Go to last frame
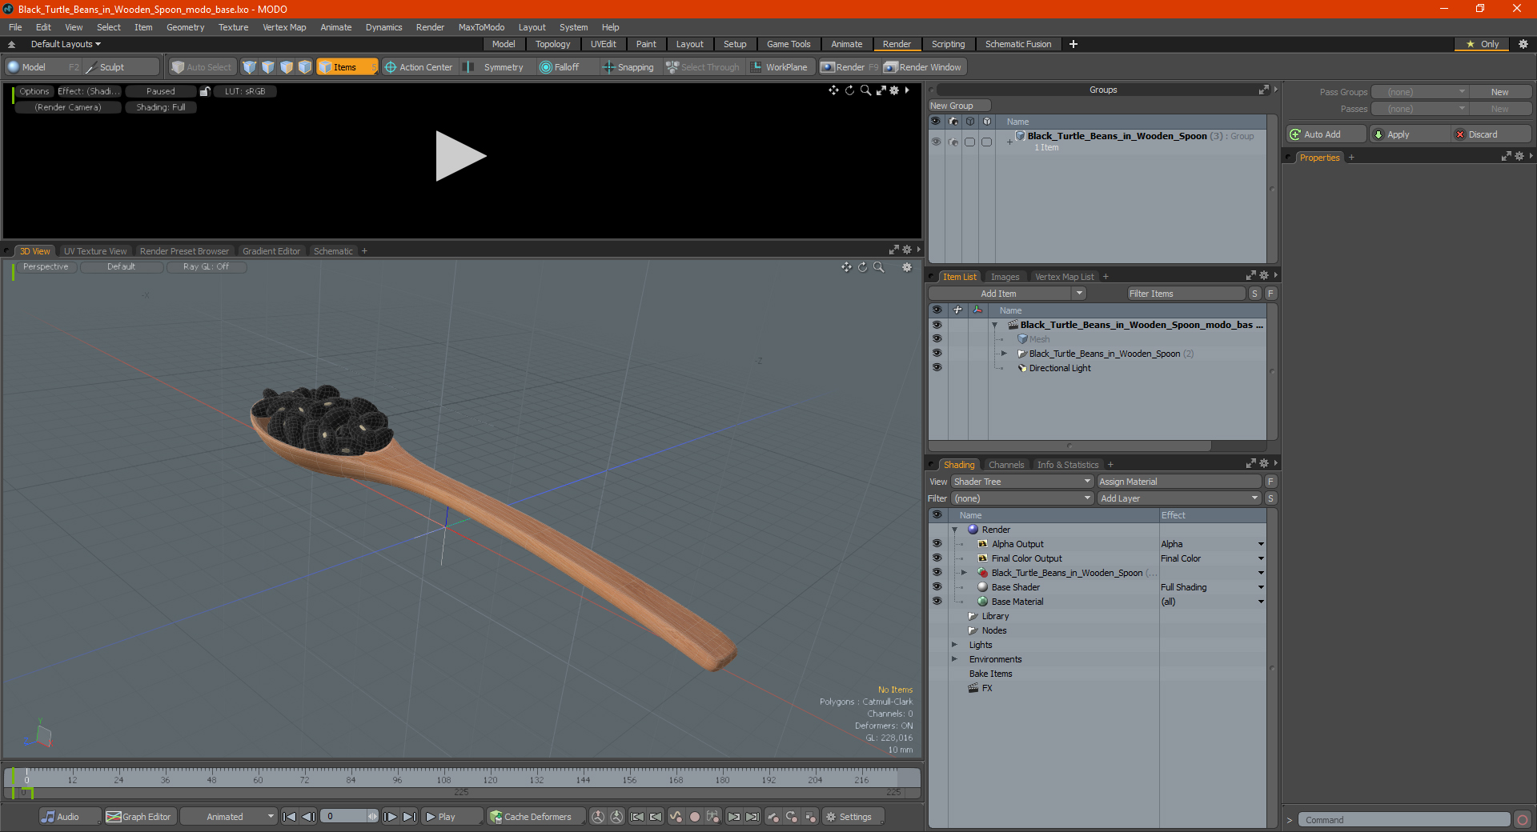The height and width of the screenshot is (832, 1537). click(409, 817)
